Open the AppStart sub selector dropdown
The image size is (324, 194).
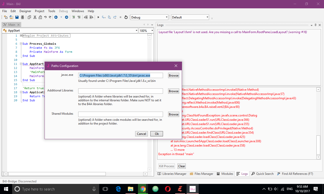70,31
